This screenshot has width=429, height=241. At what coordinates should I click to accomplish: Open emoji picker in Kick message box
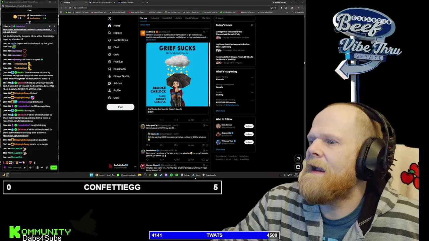[24, 167]
